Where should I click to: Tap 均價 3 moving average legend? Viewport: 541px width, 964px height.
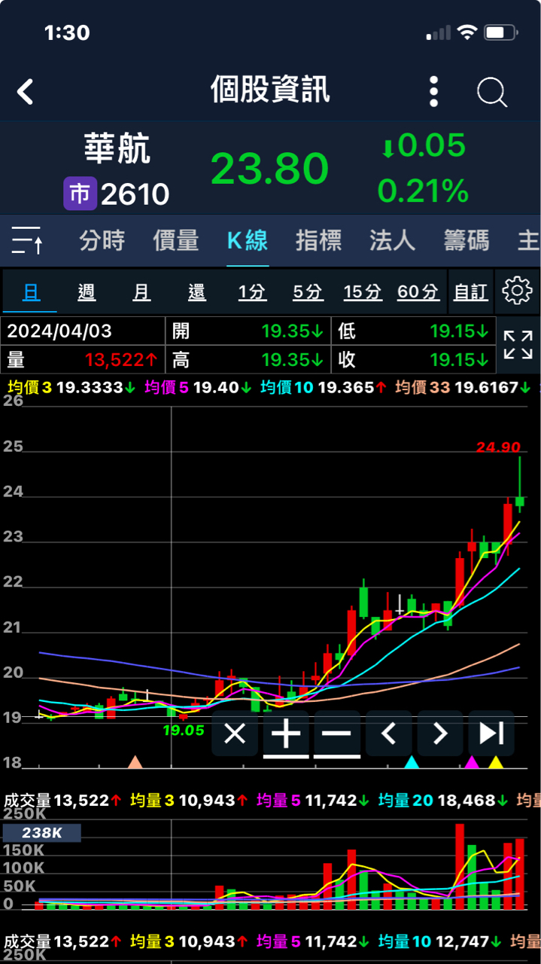[x=71, y=387]
